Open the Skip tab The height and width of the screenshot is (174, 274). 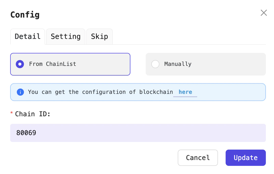99,36
